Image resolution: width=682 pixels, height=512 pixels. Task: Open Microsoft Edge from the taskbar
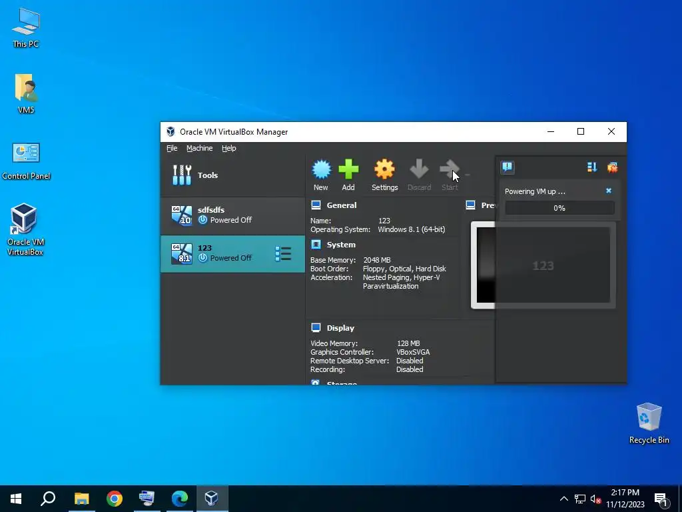tap(180, 499)
